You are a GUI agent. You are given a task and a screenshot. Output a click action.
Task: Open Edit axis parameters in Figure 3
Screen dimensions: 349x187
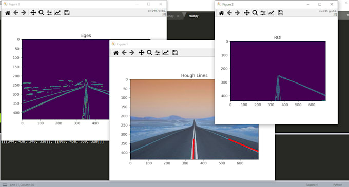[57, 13]
